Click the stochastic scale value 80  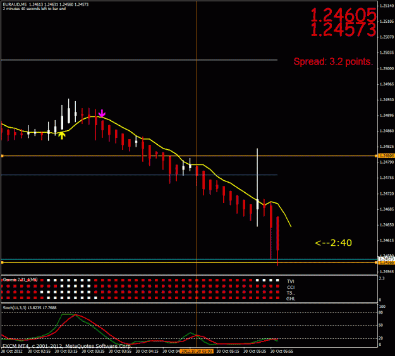(381, 312)
